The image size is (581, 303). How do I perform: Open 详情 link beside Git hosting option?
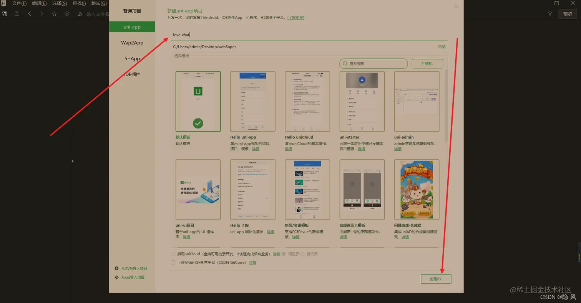(x=252, y=263)
